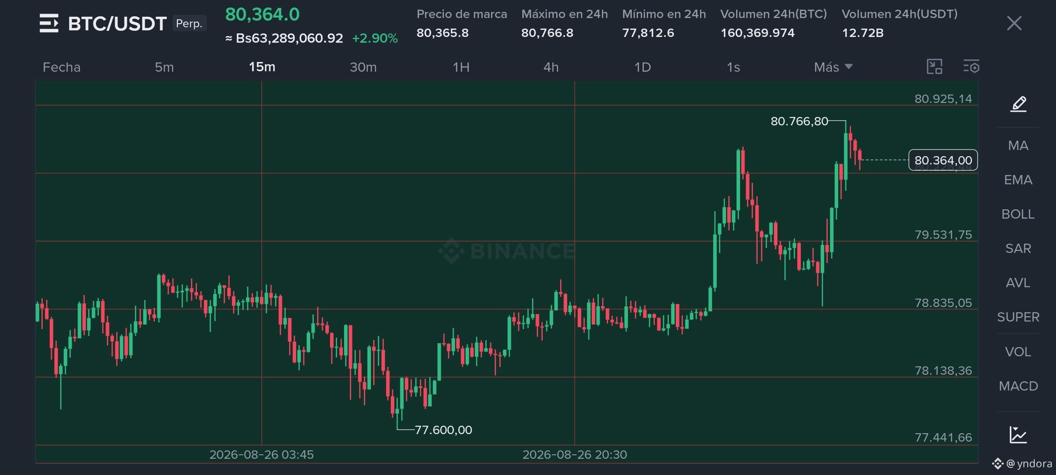Select the 1H timeframe
The image size is (1056, 475).
(x=461, y=67)
